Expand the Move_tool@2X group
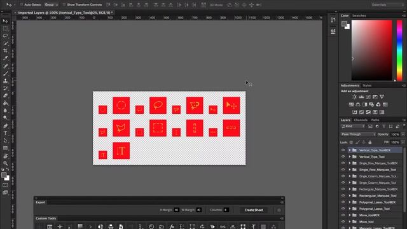The height and width of the screenshot is (229, 407). [x=350, y=215]
